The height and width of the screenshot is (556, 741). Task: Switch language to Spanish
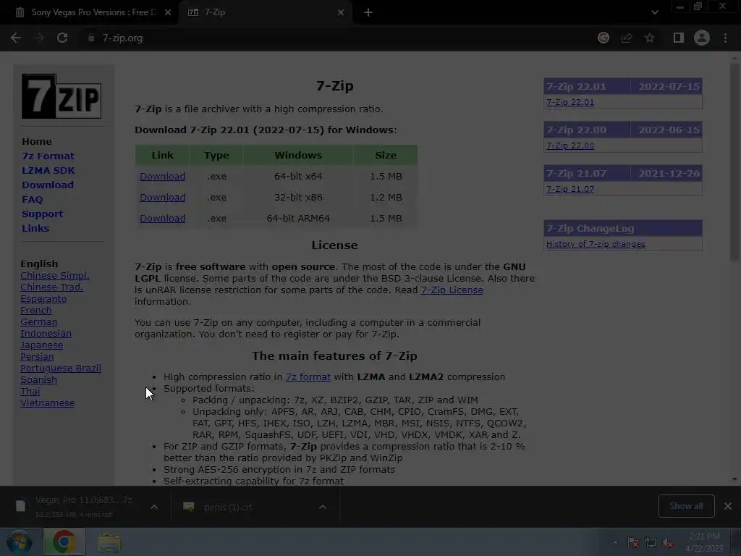point(39,379)
